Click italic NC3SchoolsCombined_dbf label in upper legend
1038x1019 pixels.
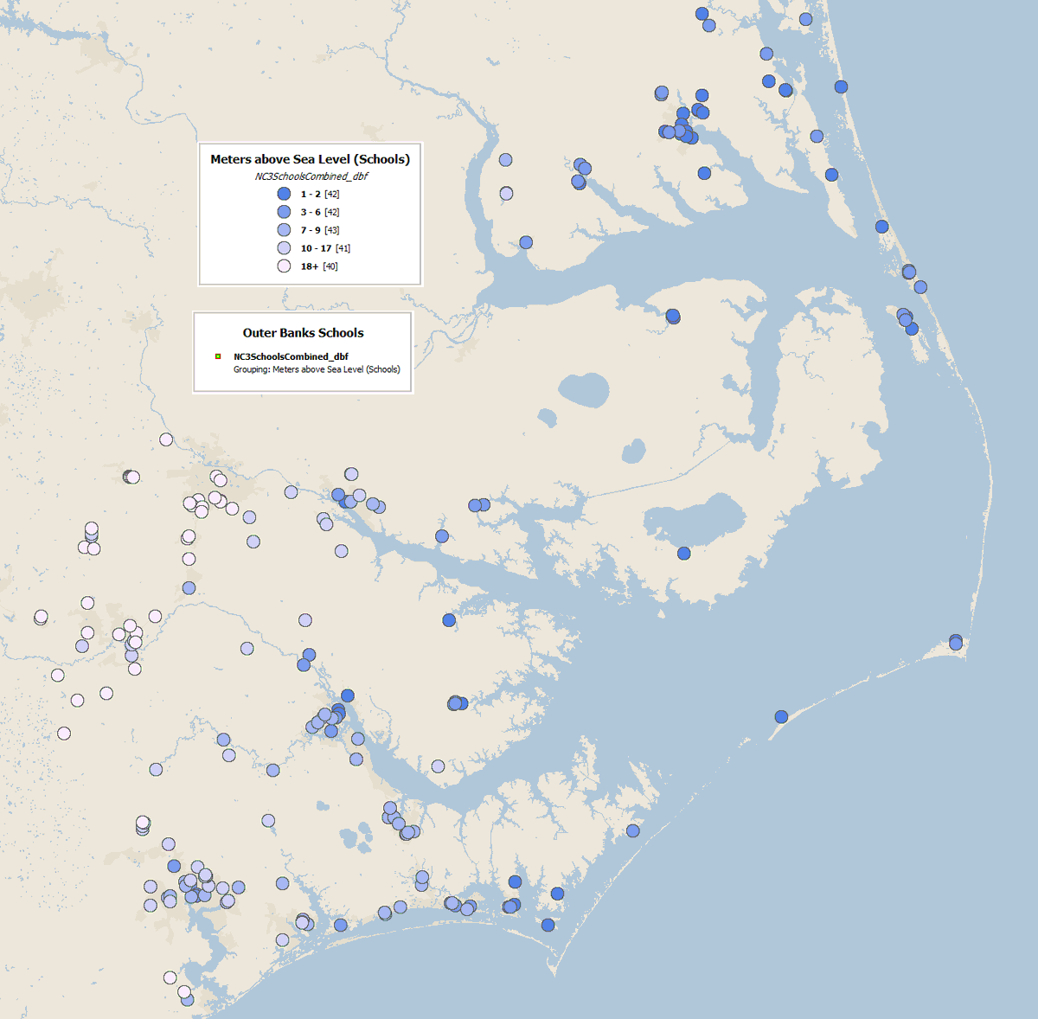click(311, 176)
